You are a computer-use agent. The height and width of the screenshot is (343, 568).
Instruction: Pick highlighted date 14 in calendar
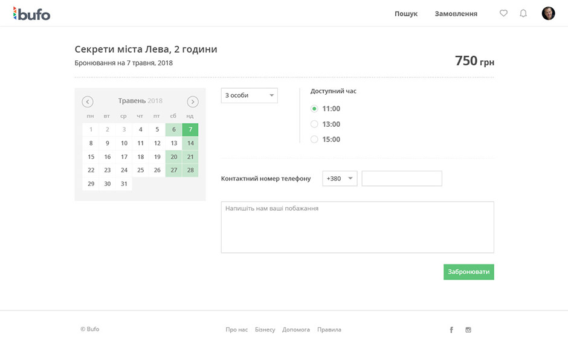[190, 144]
